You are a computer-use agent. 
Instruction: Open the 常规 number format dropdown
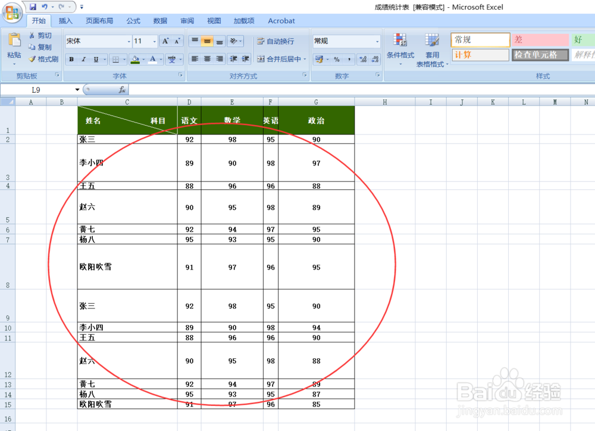click(377, 42)
